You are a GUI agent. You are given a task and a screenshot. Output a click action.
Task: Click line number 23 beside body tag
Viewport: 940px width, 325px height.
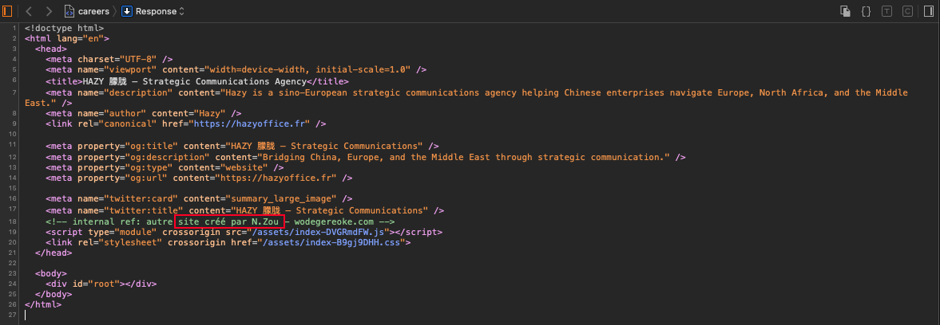click(x=14, y=274)
